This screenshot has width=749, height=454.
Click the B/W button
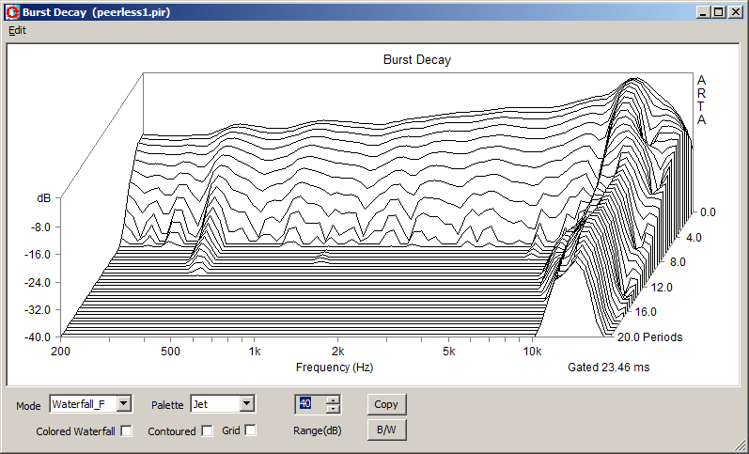(x=386, y=430)
